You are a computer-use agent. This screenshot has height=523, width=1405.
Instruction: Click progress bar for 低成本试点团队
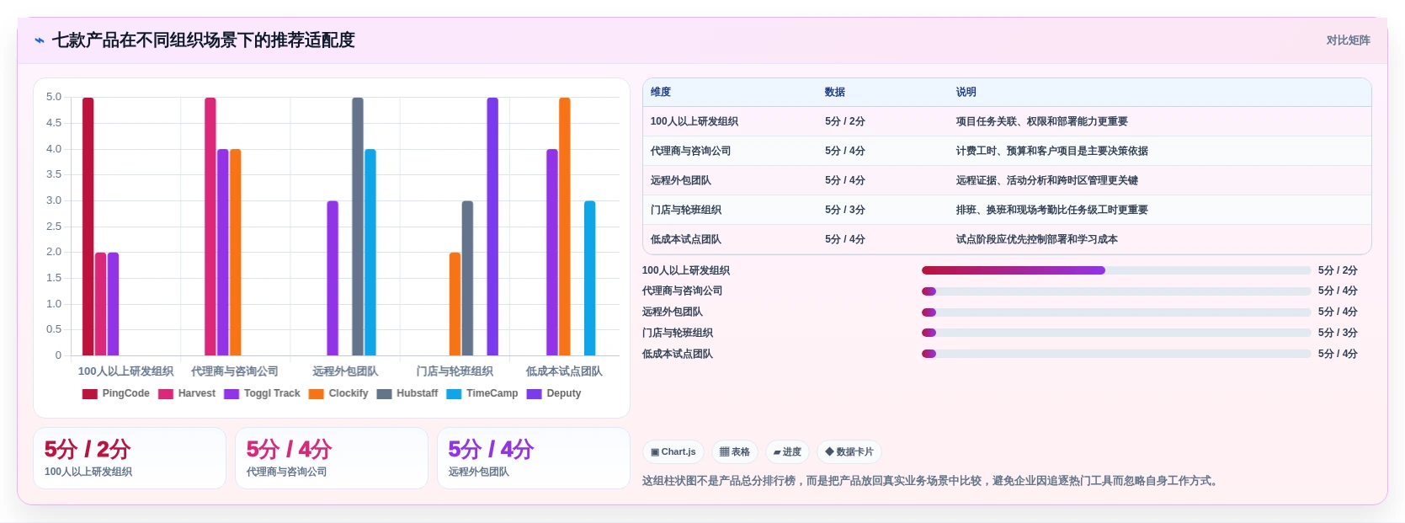pos(1116,354)
